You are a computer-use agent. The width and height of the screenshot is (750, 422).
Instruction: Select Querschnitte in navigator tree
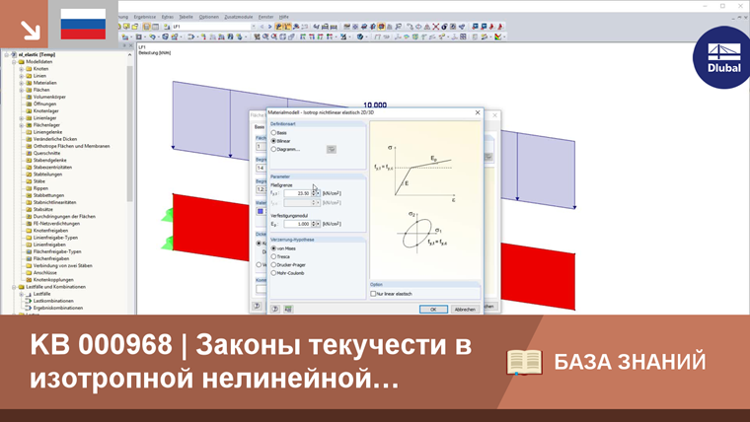pyautogui.click(x=47, y=154)
